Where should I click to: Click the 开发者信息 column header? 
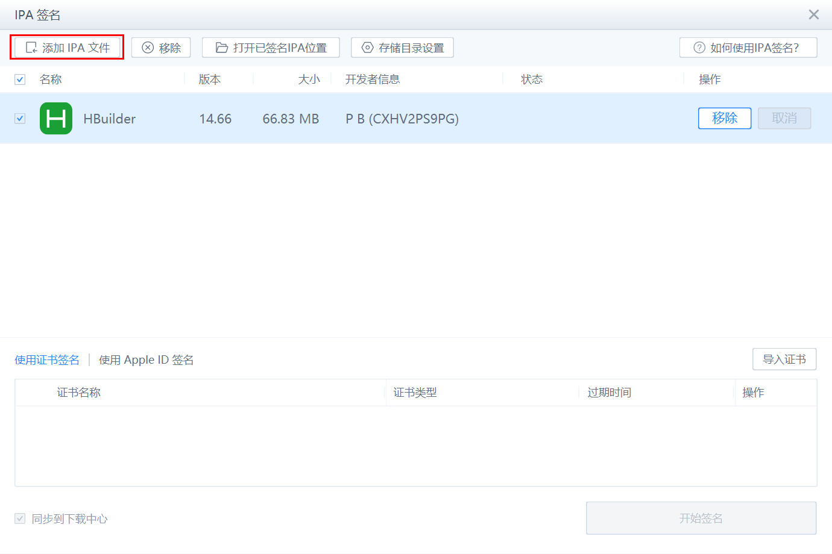click(373, 79)
